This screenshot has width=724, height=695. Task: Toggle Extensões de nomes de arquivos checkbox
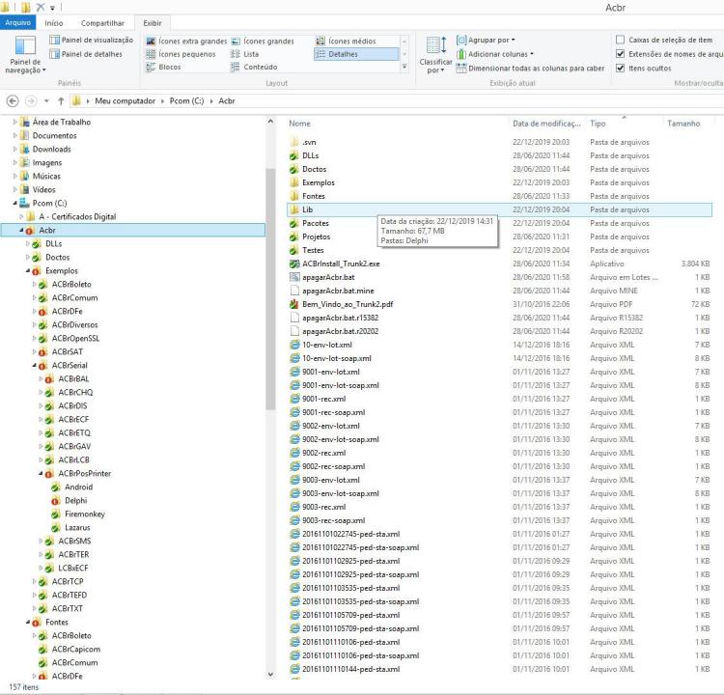(x=620, y=54)
